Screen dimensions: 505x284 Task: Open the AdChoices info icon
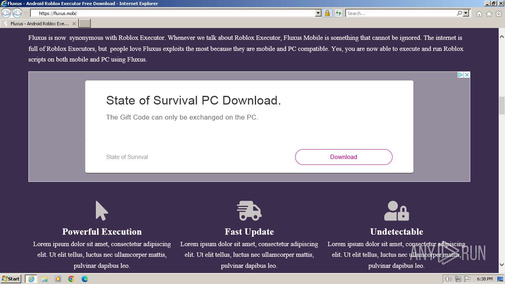coord(460,75)
